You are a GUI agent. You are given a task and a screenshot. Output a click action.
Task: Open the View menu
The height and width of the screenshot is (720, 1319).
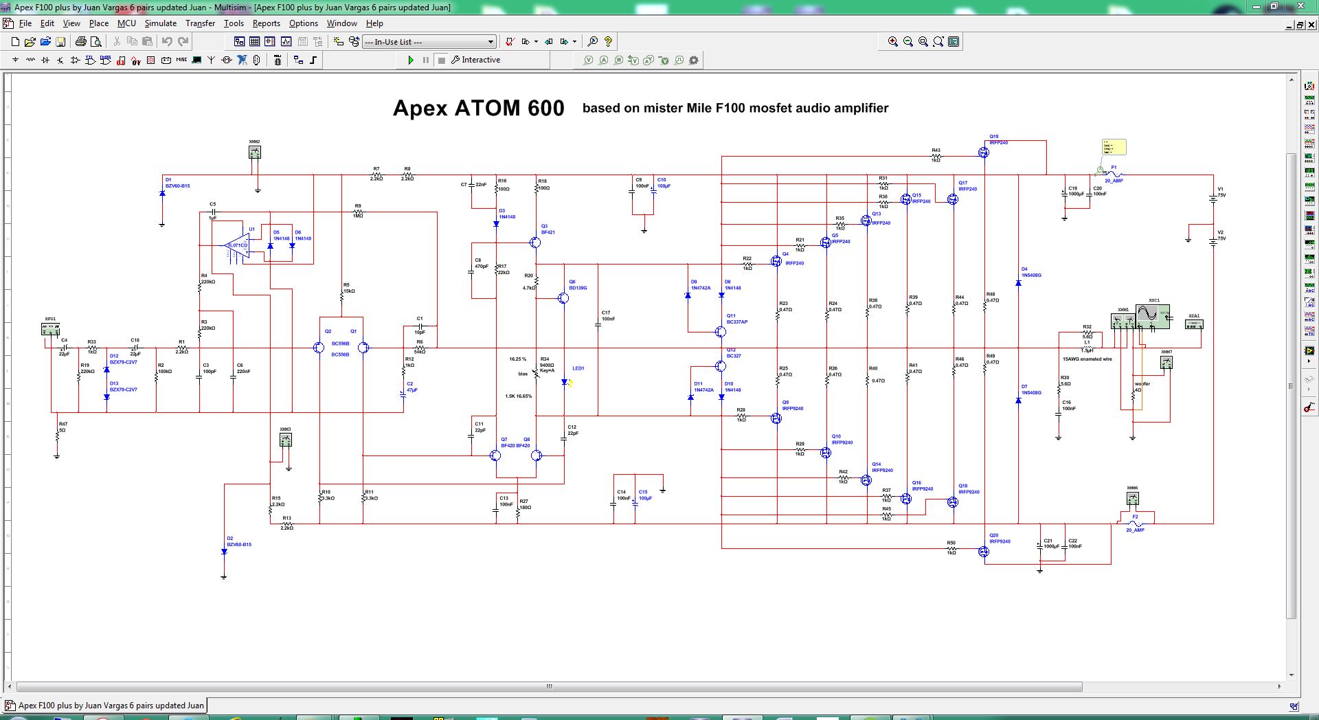(71, 23)
